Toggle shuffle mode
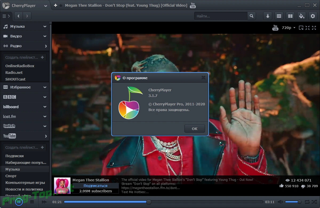320x208 pixels. 314,202
